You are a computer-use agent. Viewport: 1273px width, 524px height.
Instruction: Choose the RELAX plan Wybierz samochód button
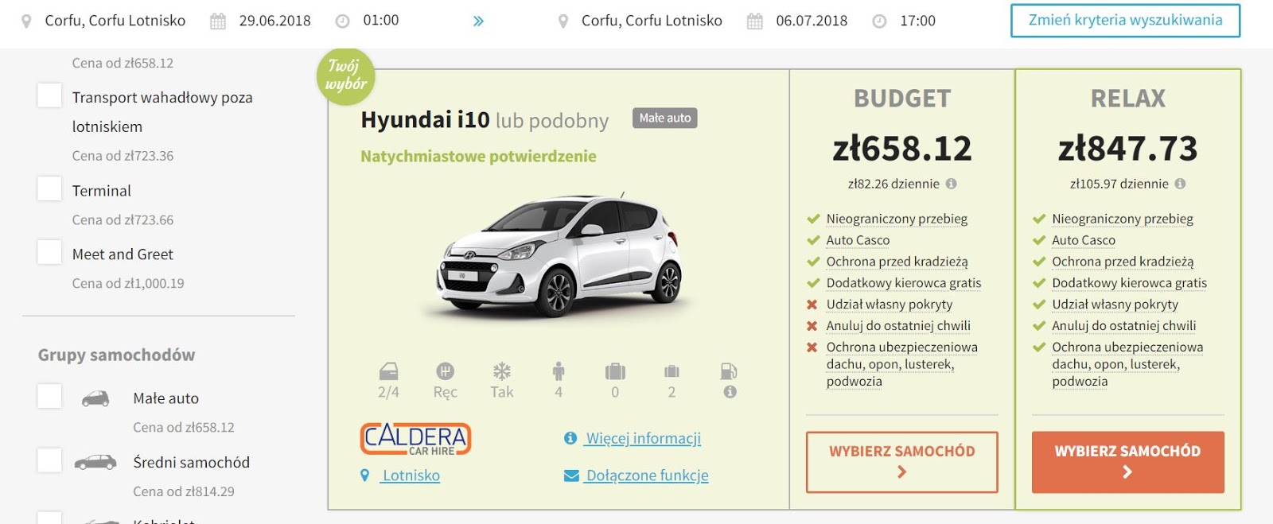1127,462
